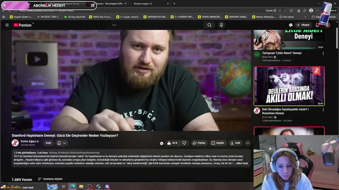Open YouTube notifications bell in header
The width and height of the screenshot is (339, 190).
click(x=317, y=25)
